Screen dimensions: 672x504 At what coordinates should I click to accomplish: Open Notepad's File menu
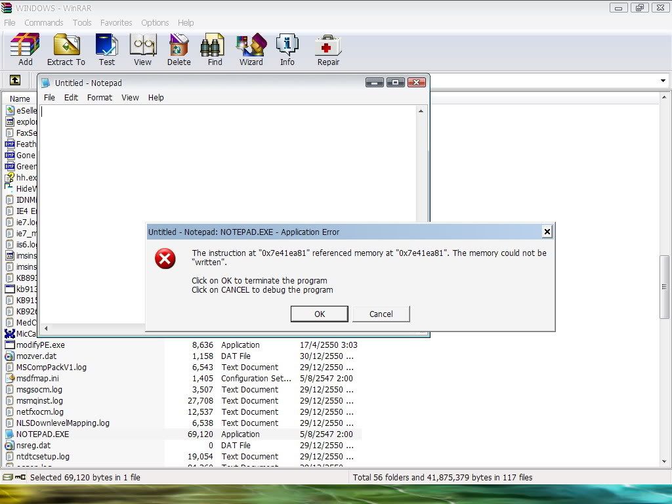pos(49,98)
